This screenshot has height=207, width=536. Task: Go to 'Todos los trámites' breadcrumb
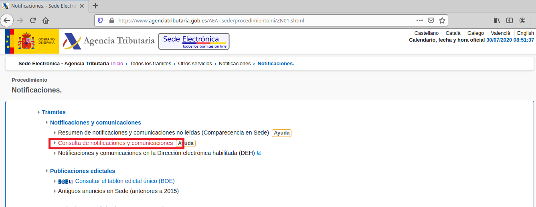click(150, 64)
